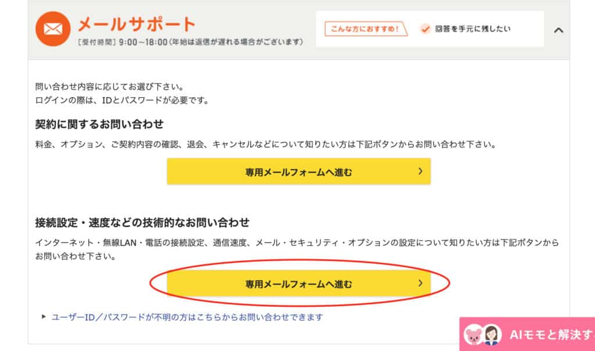This screenshot has width=595, height=351.
Task: Click the arrow on the circled technical form button
Action: [x=420, y=283]
